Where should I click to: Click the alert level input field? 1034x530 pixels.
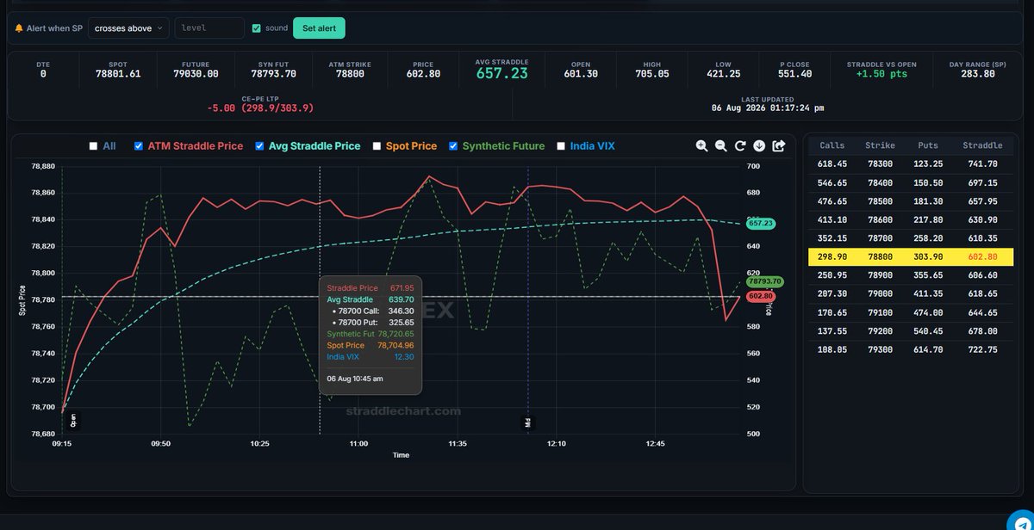coord(209,28)
